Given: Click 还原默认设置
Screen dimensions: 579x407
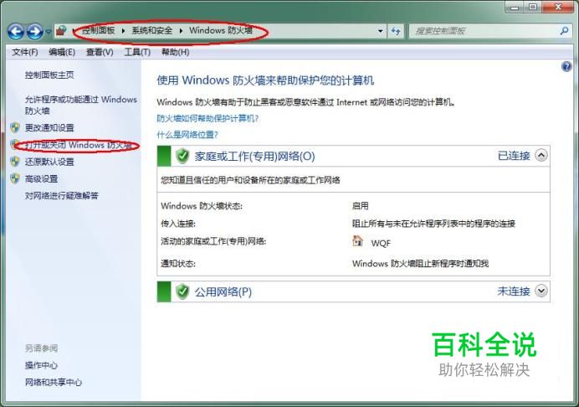Looking at the screenshot, I should pos(49,162).
